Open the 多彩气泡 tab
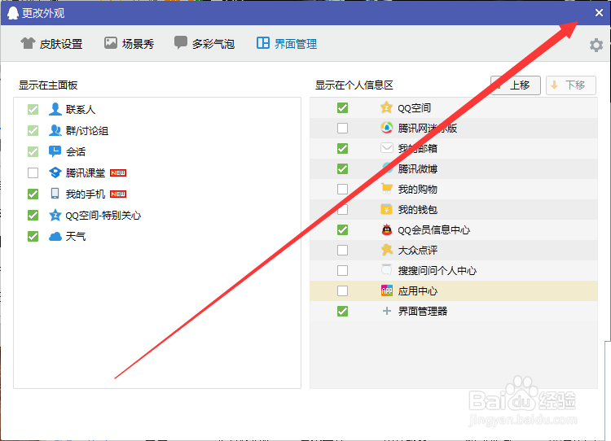Image resolution: width=611 pixels, height=441 pixels. click(x=204, y=44)
